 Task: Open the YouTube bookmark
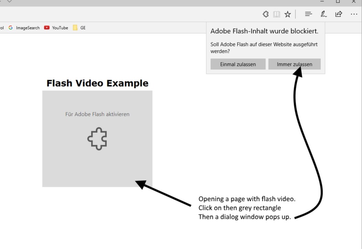coord(56,28)
